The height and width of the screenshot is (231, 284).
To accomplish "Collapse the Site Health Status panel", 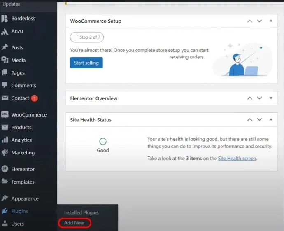I will pyautogui.click(x=271, y=120).
